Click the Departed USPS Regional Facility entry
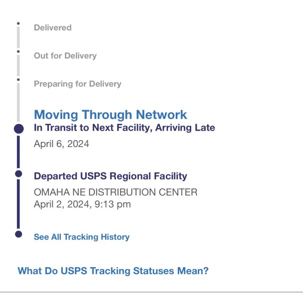 click(x=110, y=176)
